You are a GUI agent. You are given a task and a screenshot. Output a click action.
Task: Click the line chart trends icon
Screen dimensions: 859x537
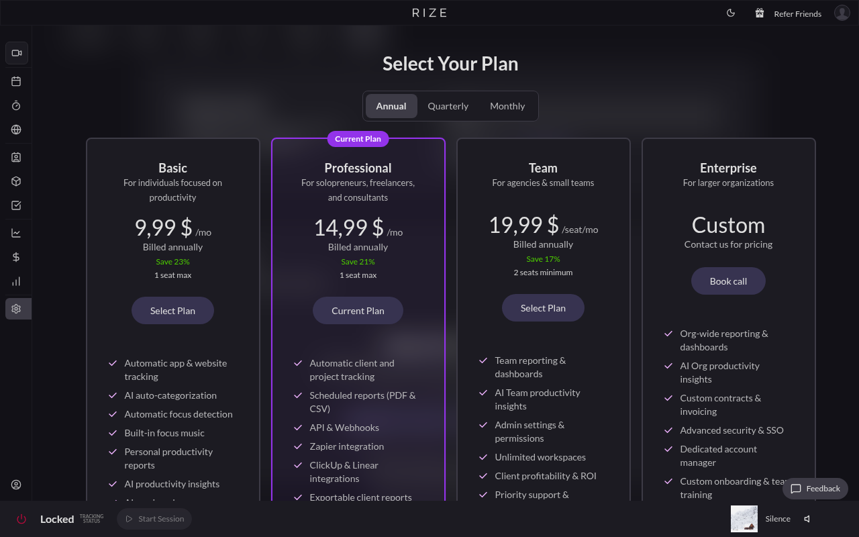16,233
